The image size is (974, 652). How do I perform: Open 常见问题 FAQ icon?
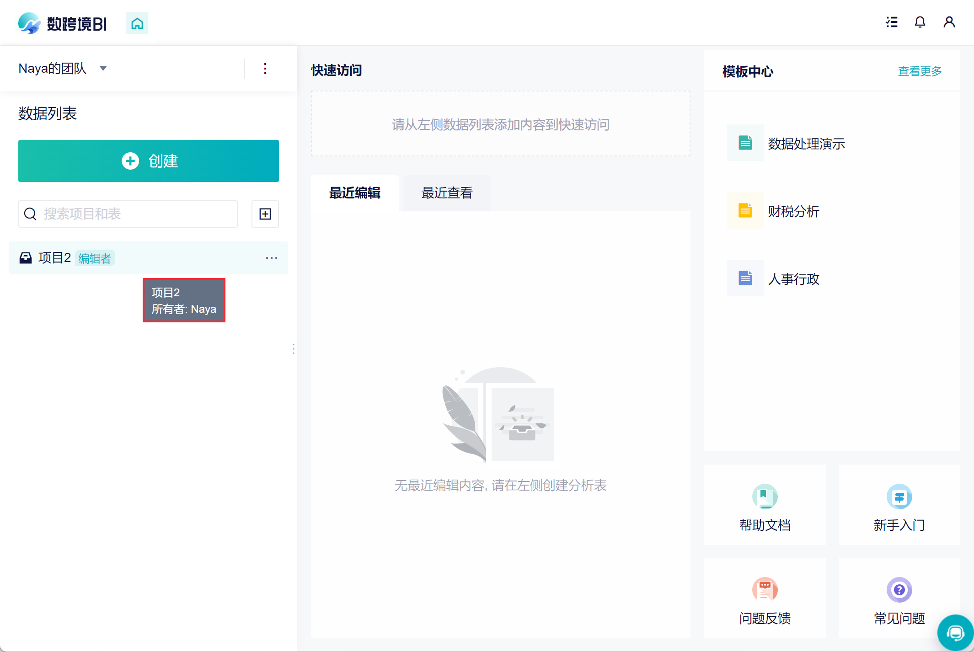(x=899, y=590)
